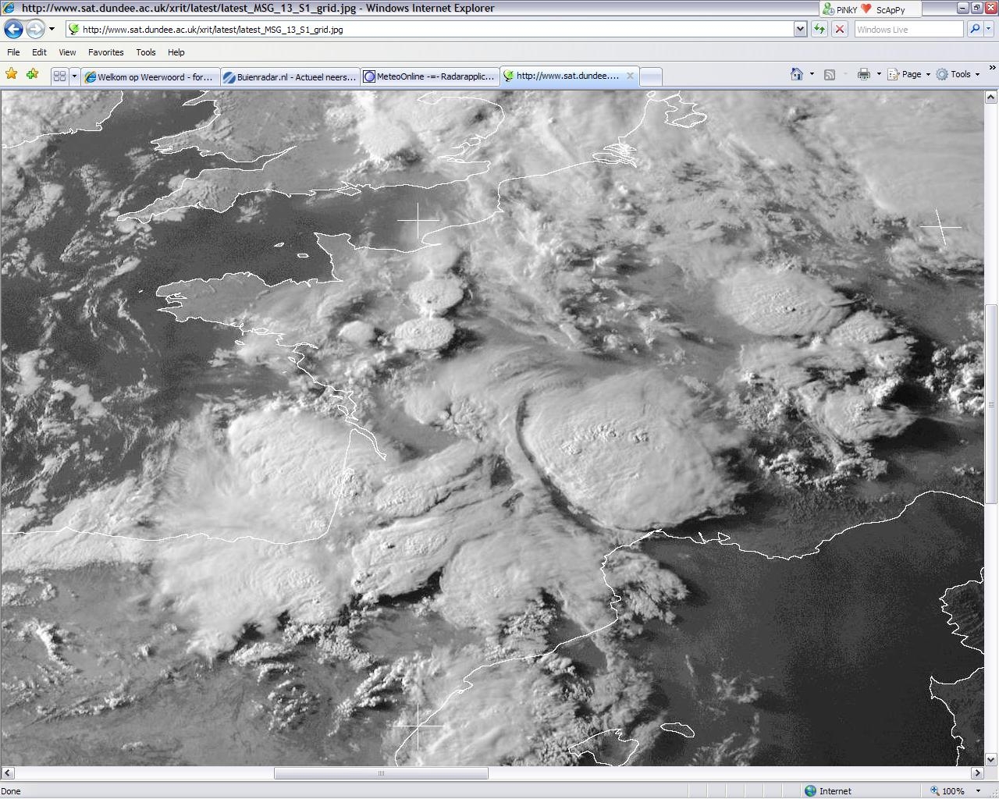Close the sat.dundee tab

[x=630, y=76]
